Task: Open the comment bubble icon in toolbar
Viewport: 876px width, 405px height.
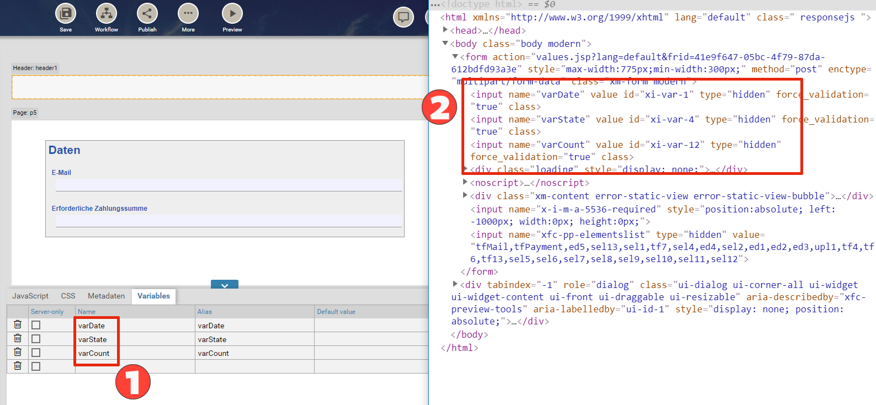Action: (x=404, y=17)
